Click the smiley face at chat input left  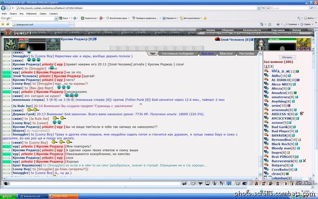(x=6, y=184)
